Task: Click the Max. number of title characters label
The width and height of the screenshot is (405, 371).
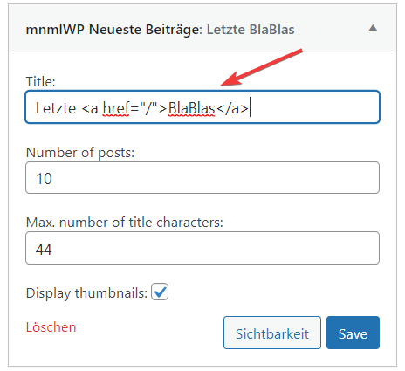Action: [x=124, y=223]
